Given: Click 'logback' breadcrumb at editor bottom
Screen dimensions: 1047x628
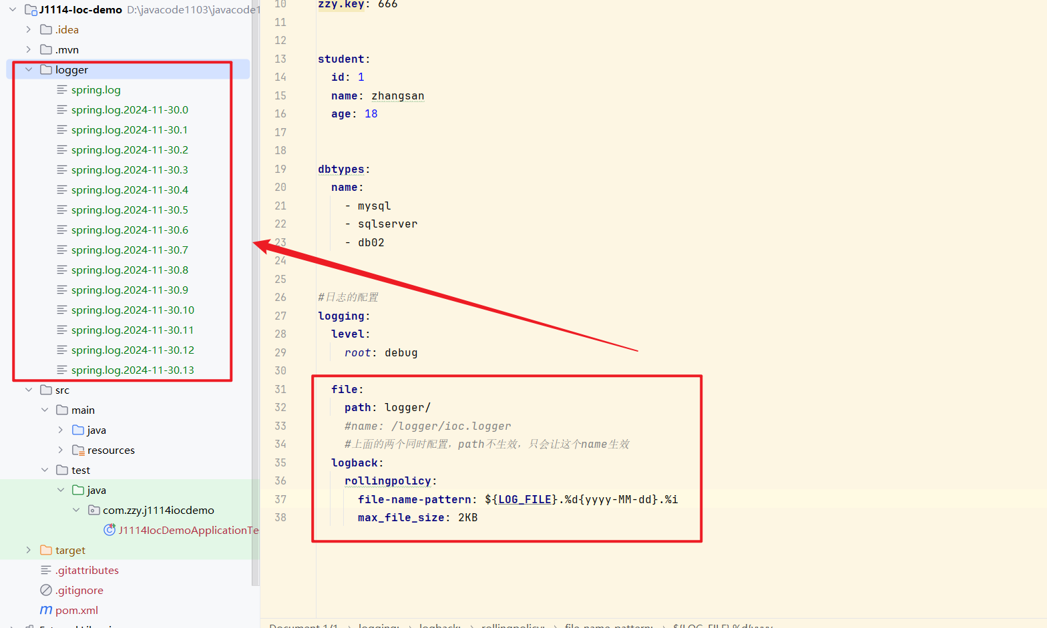Looking at the screenshot, I should point(439,625).
